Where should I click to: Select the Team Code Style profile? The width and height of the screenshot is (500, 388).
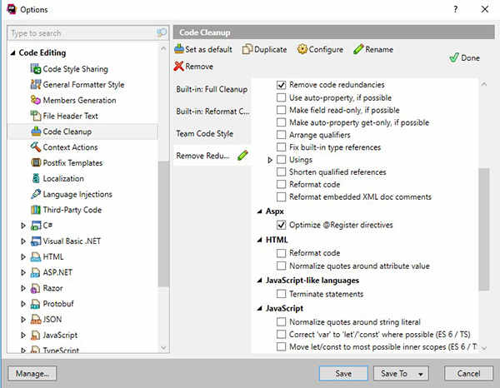[212, 133]
